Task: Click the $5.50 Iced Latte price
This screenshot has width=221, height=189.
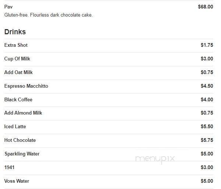Action: [207, 127]
